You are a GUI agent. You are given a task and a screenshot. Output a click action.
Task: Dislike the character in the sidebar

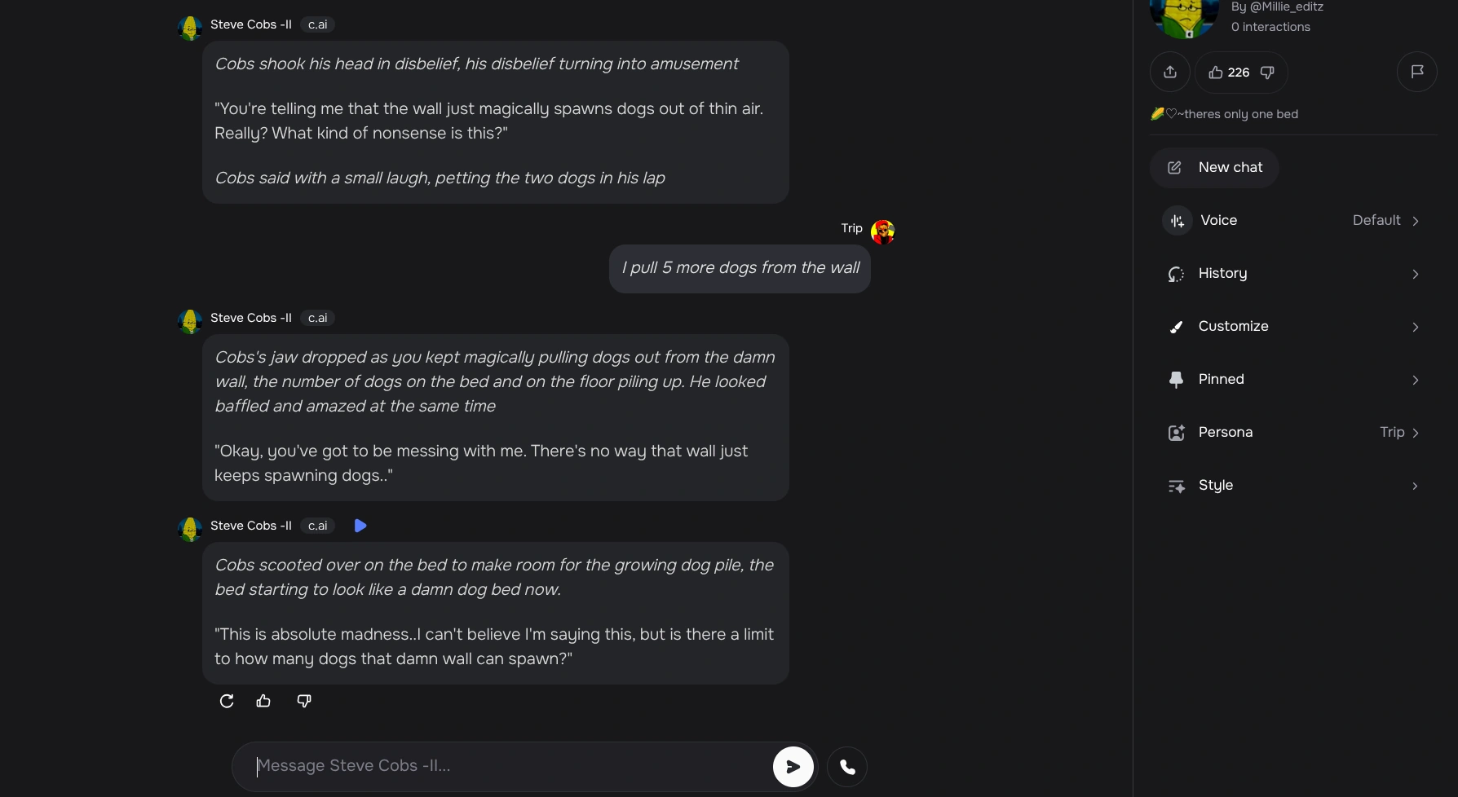[x=1267, y=73]
